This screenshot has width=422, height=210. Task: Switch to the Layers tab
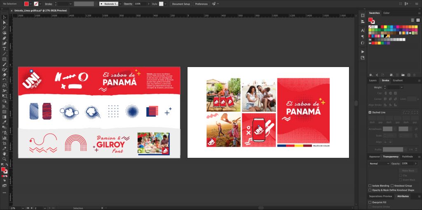(373, 80)
